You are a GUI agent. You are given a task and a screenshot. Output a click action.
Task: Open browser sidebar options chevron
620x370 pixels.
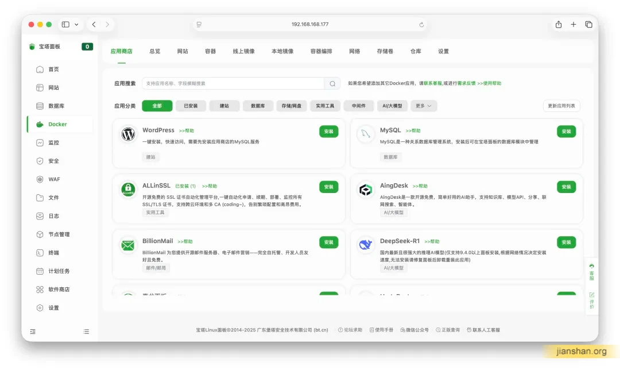(76, 25)
